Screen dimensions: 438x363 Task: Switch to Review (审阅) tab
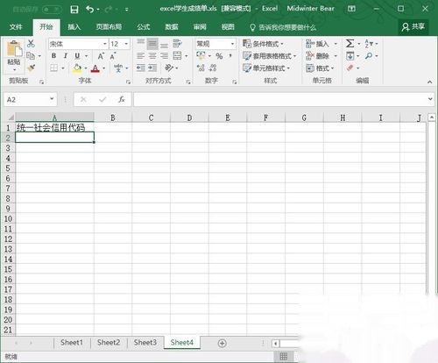(x=200, y=27)
